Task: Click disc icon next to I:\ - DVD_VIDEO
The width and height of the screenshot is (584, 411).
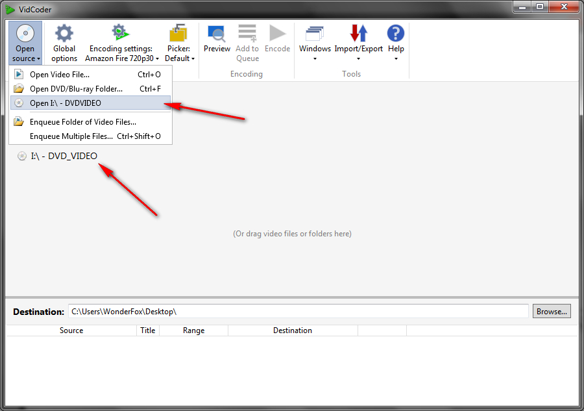Action: (x=22, y=156)
